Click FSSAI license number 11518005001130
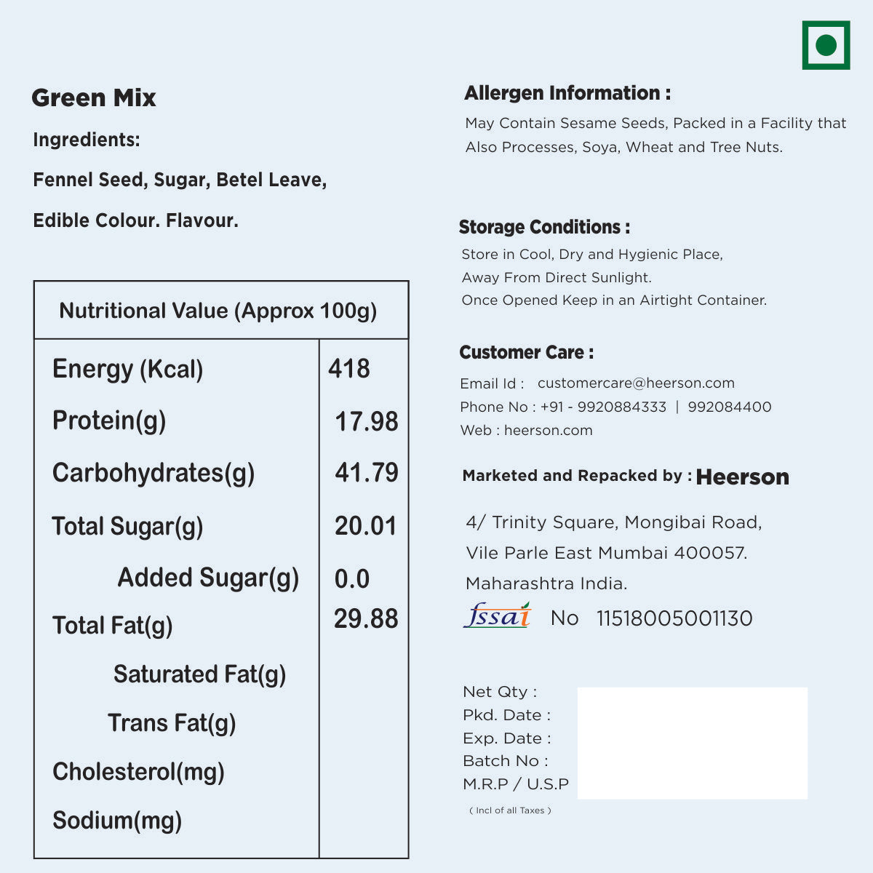 pos(674,618)
